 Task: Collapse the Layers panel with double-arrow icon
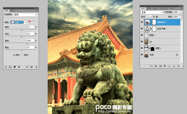tap(180, 6)
